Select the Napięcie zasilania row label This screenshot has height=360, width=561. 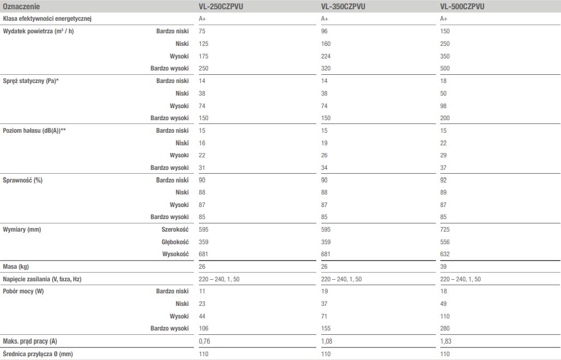(x=42, y=279)
